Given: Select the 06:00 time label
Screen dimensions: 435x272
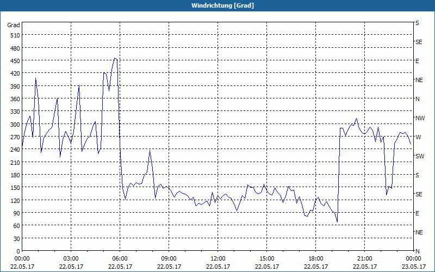Looking at the screenshot, I should tap(120, 259).
